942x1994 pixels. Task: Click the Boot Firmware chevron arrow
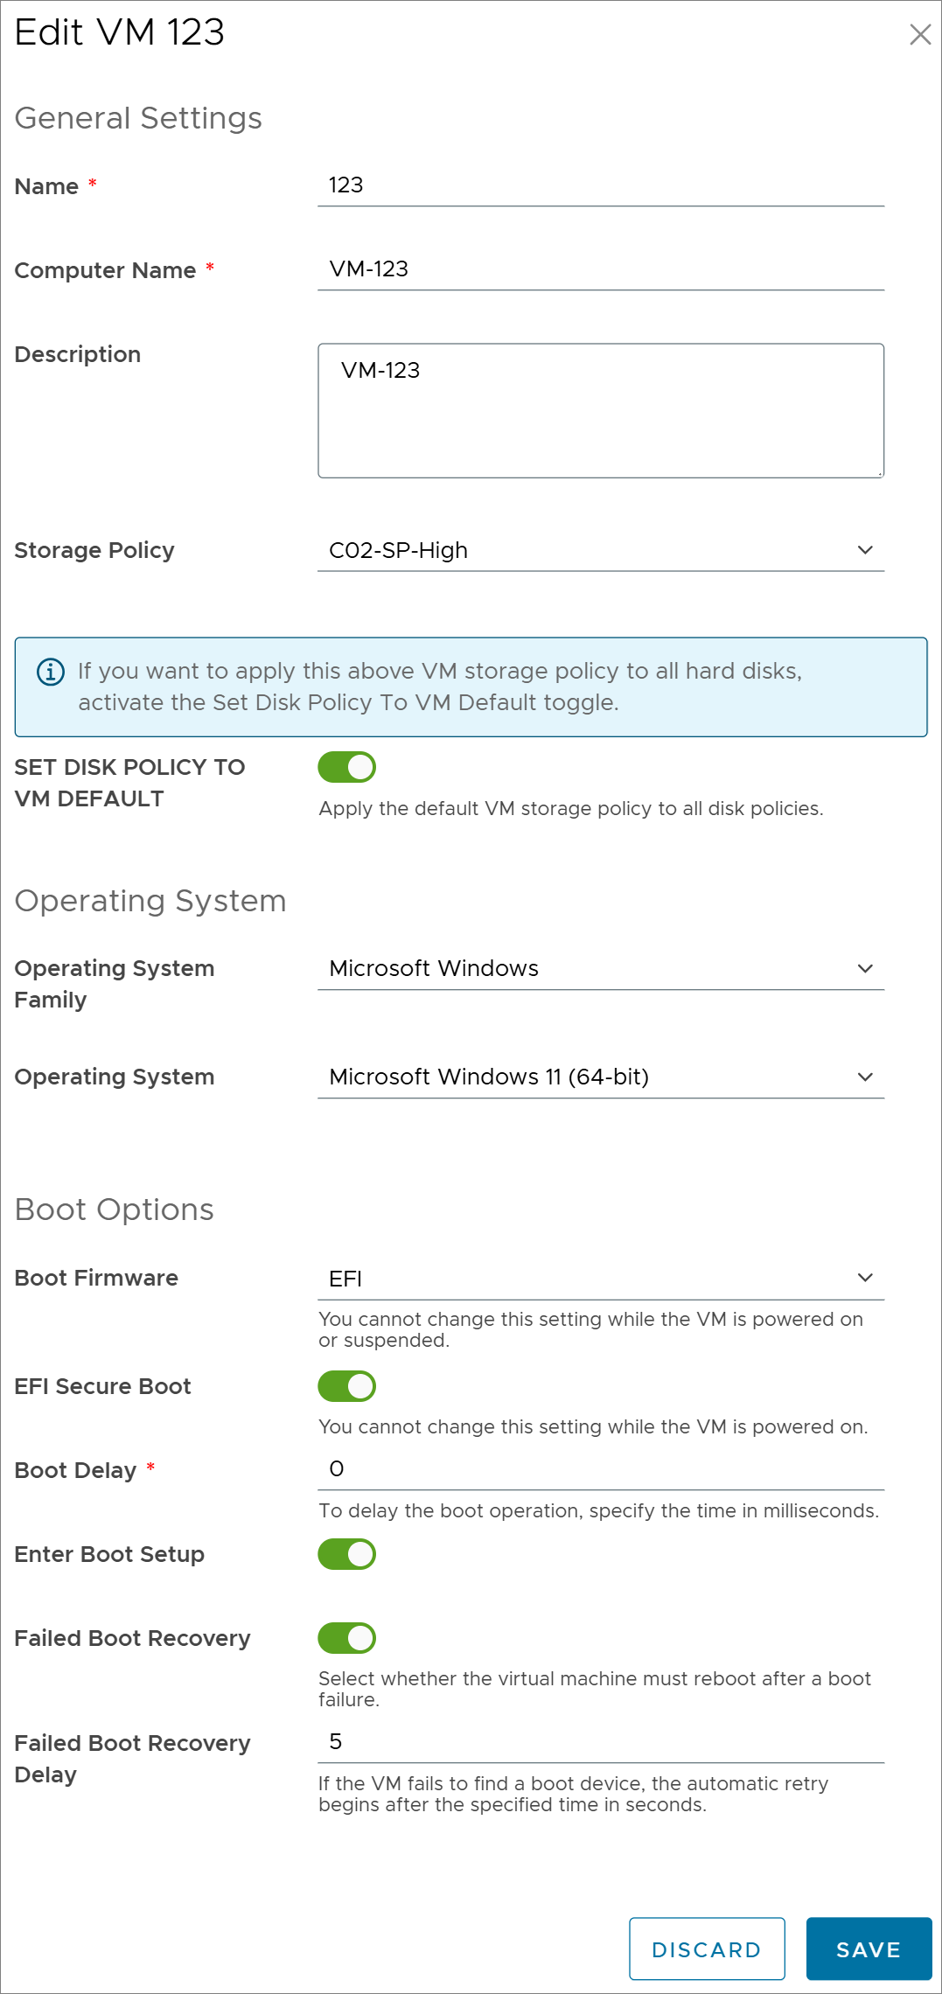[x=865, y=1278]
